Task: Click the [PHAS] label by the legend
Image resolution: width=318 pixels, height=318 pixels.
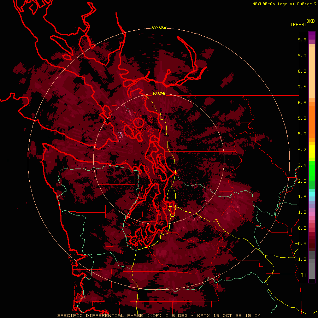Action: point(299,24)
